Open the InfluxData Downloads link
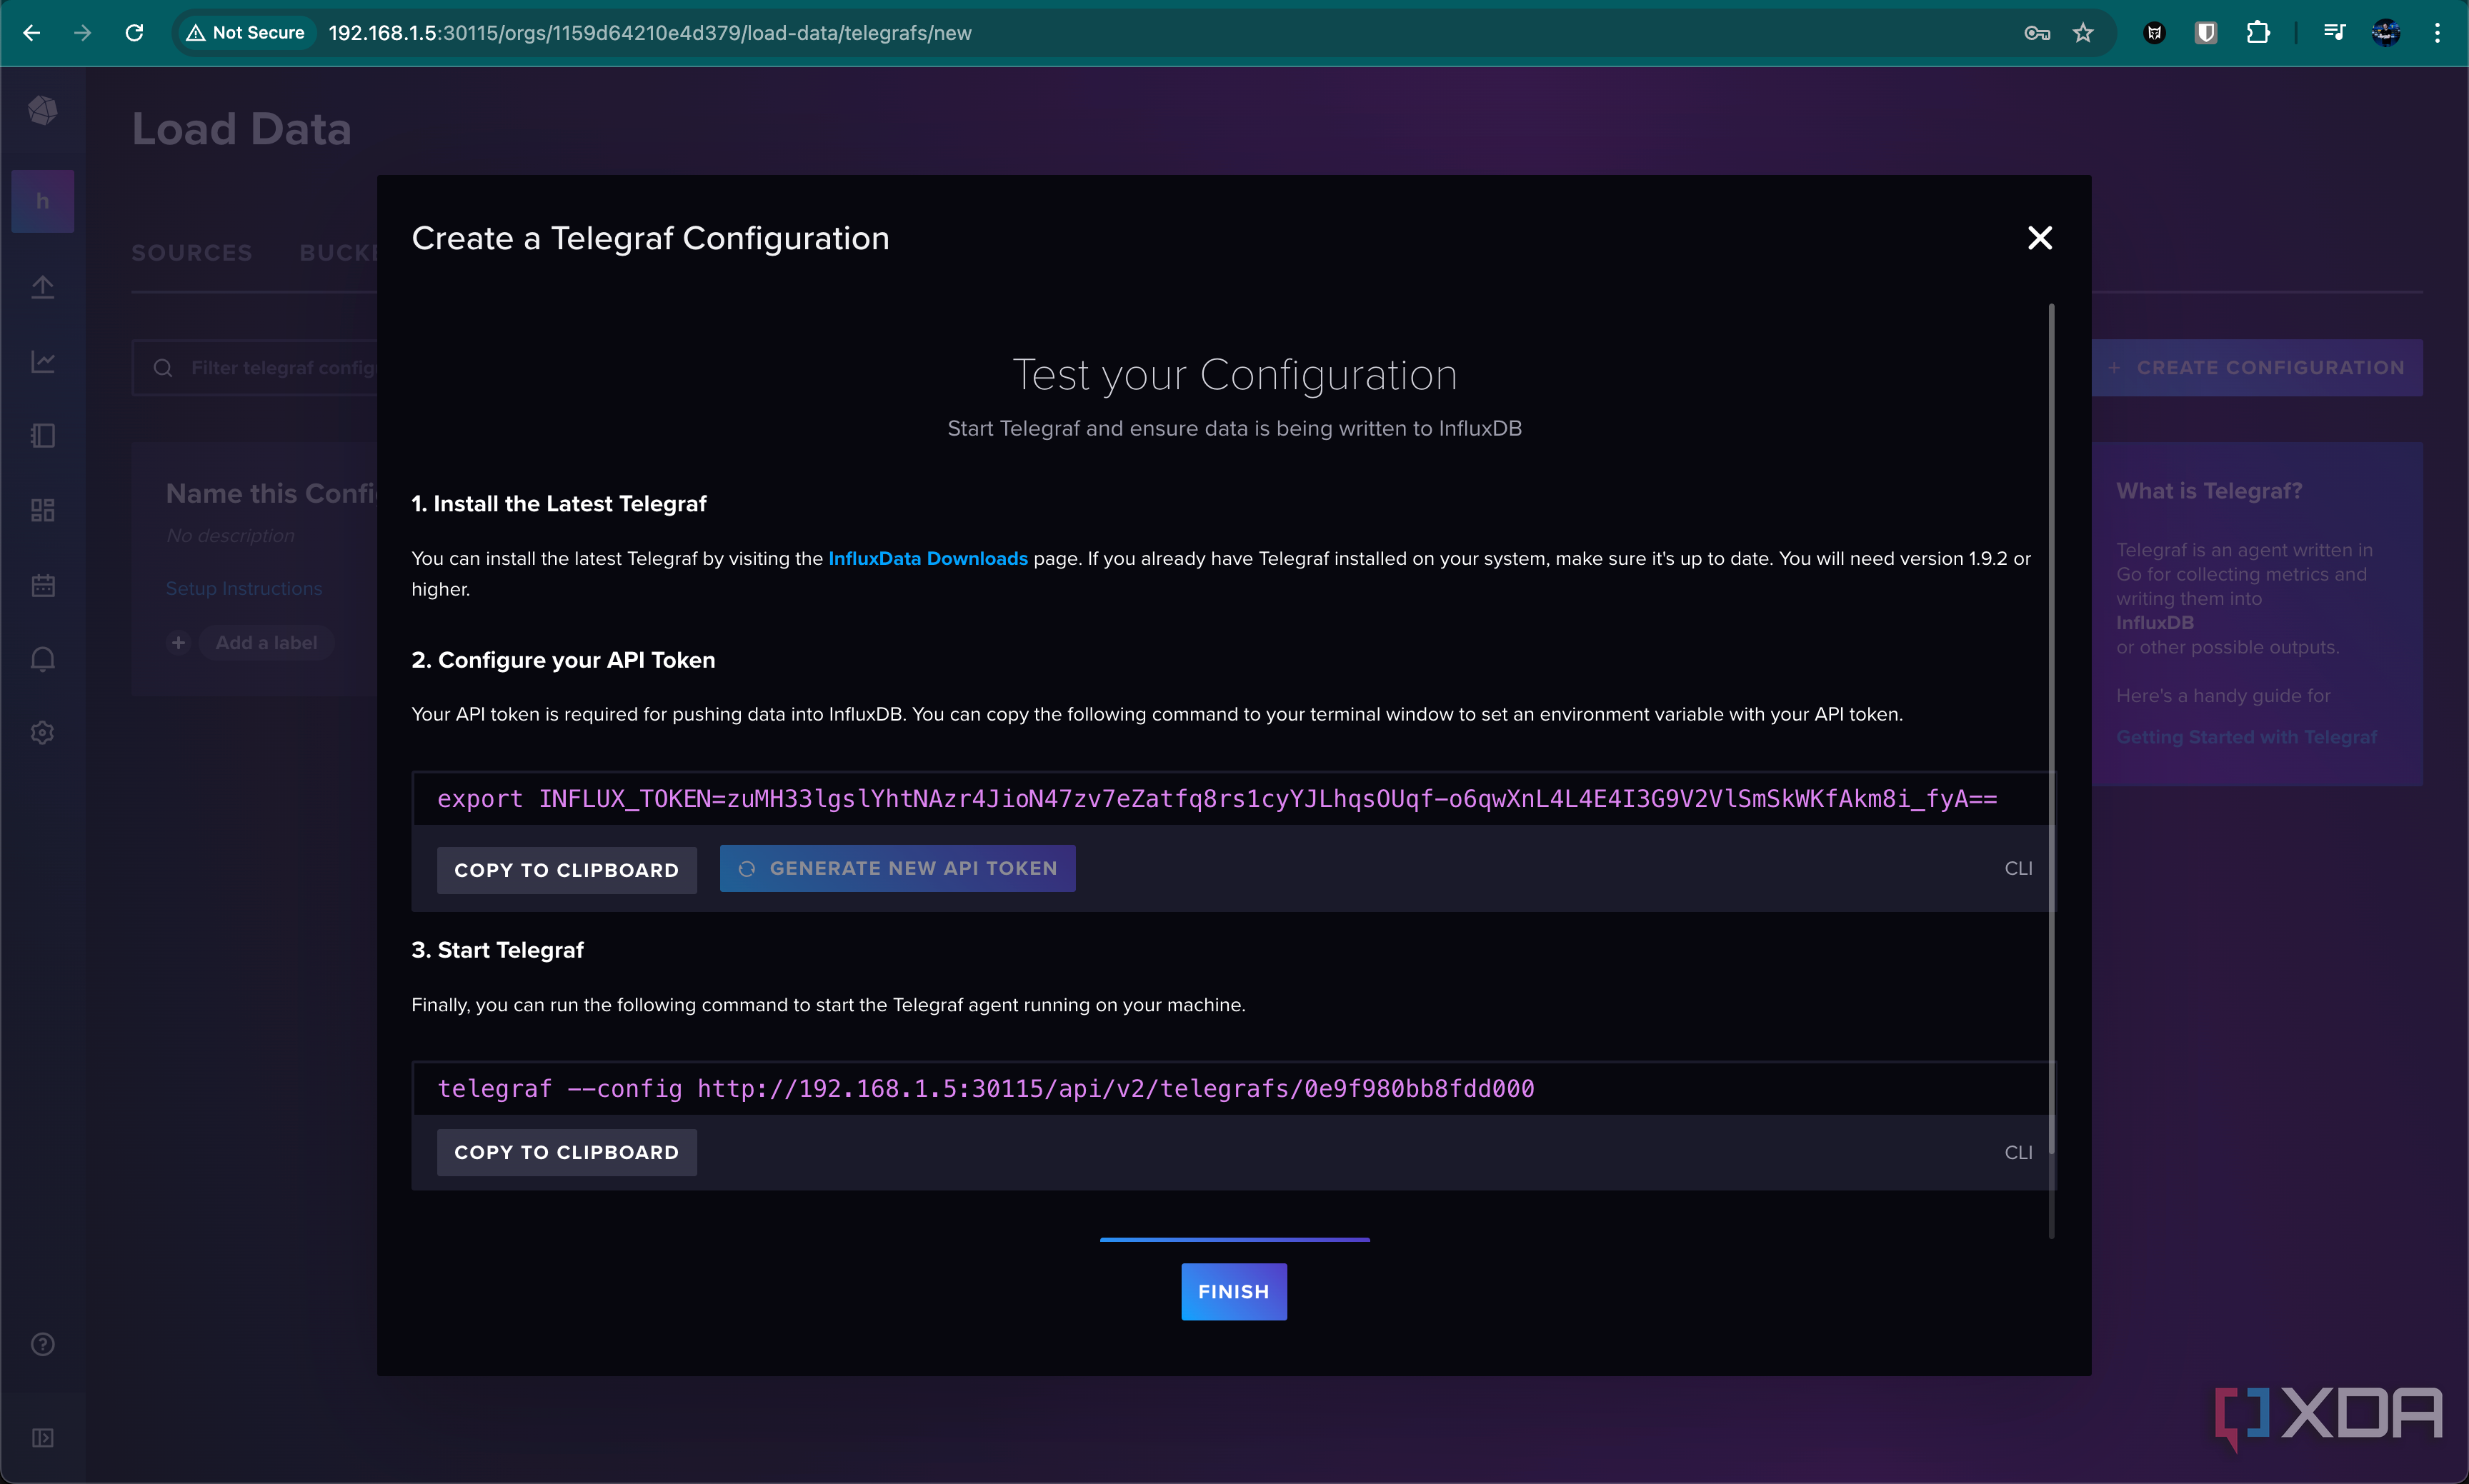This screenshot has height=1484, width=2469. click(927, 558)
